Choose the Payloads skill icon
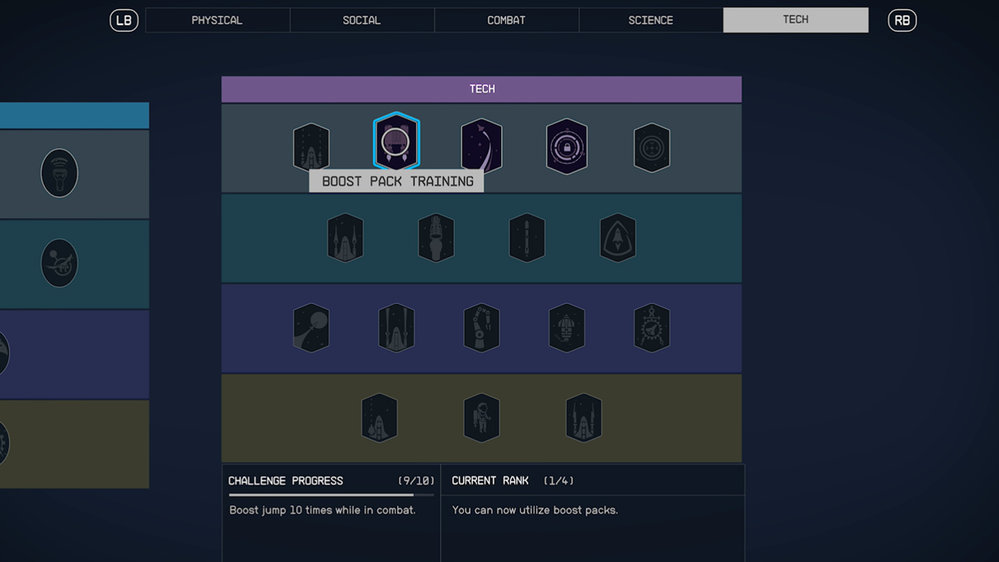Viewport: 999px width, 562px height. pos(527,237)
